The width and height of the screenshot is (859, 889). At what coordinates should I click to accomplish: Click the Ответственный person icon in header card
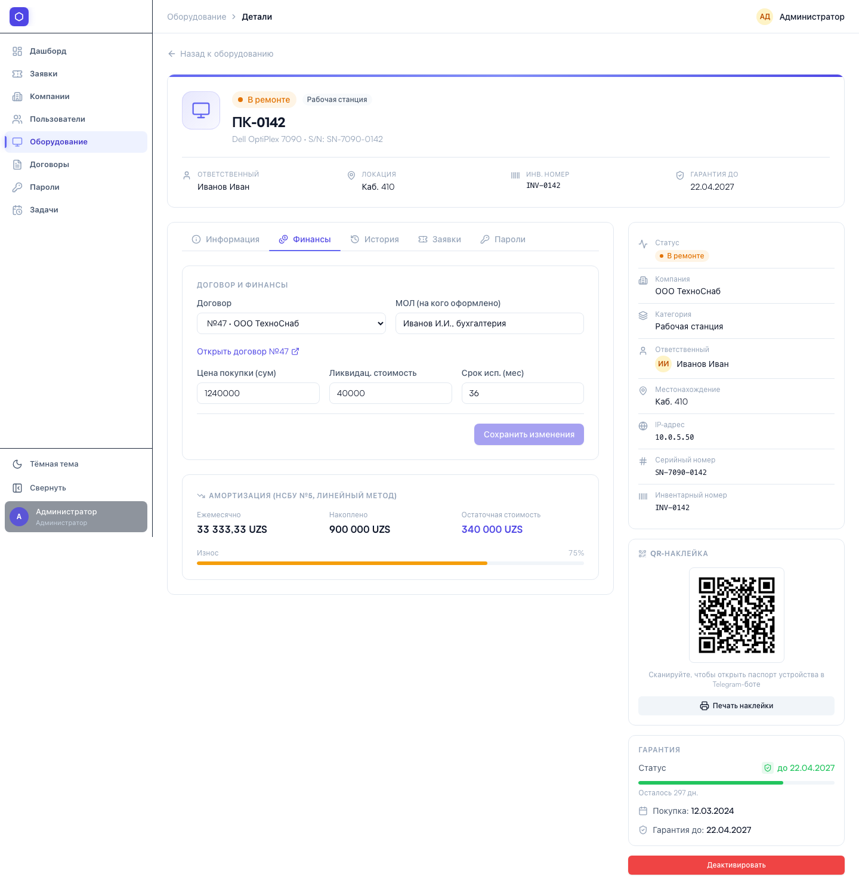pyautogui.click(x=187, y=175)
